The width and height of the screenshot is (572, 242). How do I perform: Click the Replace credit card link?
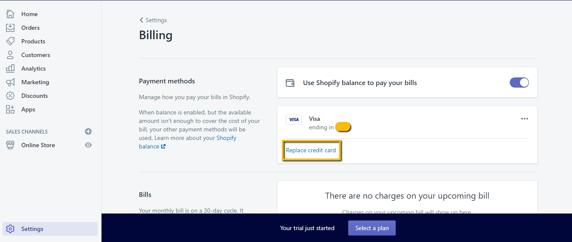coord(311,150)
